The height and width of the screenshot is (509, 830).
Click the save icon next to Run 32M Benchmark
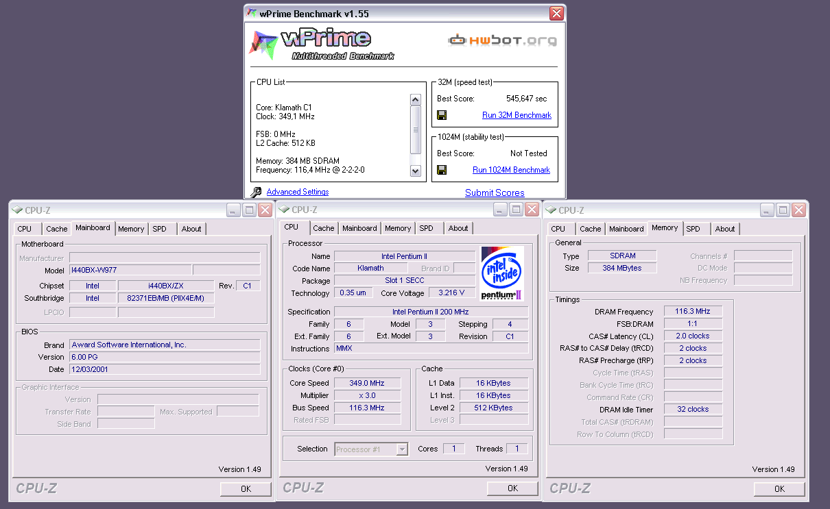[442, 115]
